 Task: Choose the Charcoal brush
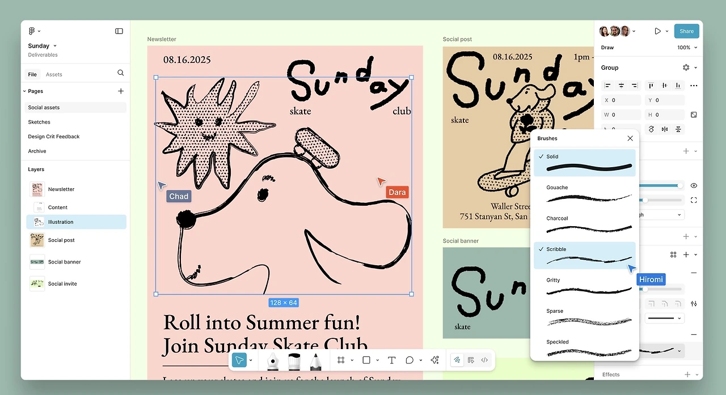(585, 224)
